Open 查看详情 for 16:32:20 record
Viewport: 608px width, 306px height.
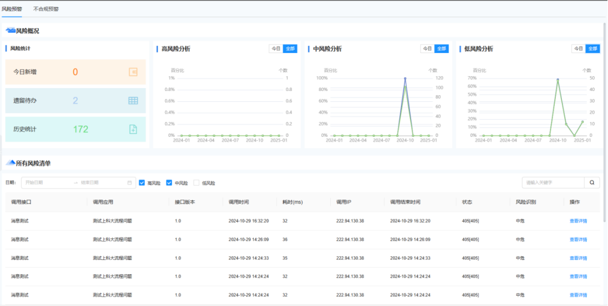coord(578,221)
